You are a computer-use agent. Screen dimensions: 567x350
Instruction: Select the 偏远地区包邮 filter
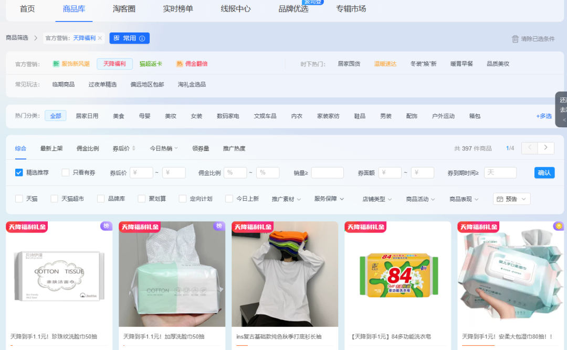point(147,84)
